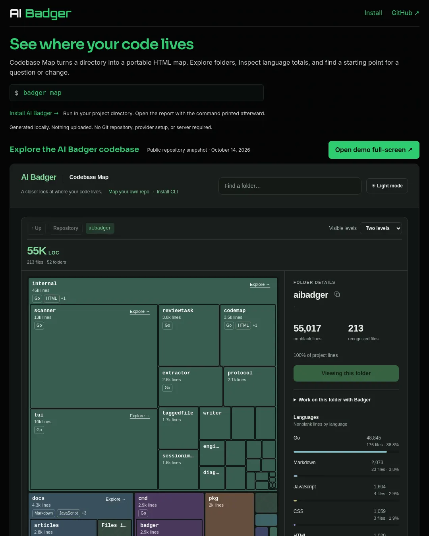Expand Work on this folder with Badger
This screenshot has height=536, width=429.
pos(332,400)
